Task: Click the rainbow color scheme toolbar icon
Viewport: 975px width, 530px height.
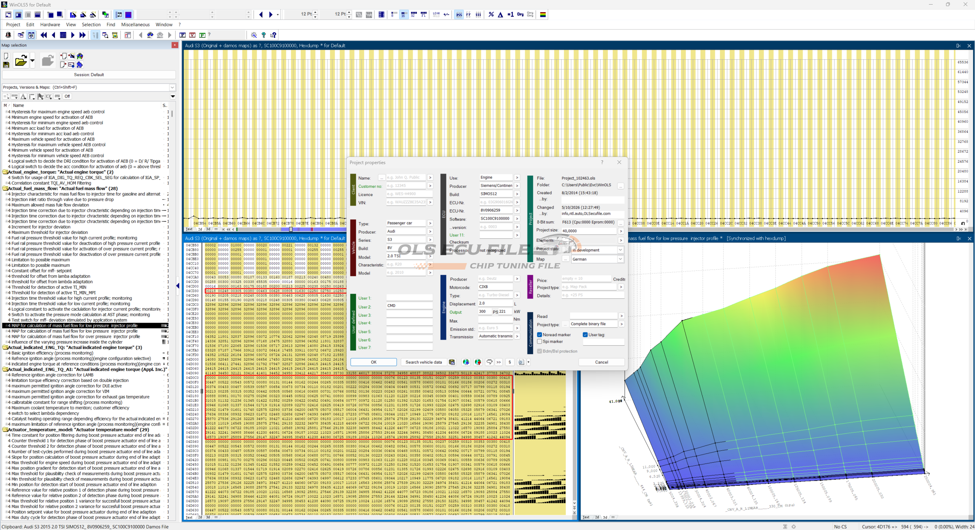Action: (543, 14)
